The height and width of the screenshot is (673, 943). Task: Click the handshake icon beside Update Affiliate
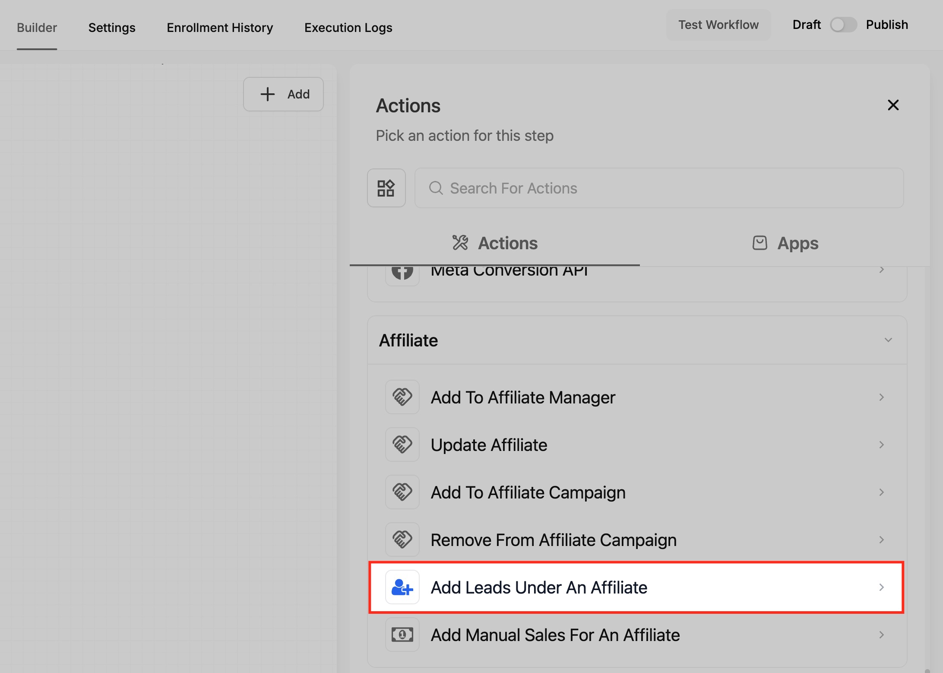click(x=402, y=444)
